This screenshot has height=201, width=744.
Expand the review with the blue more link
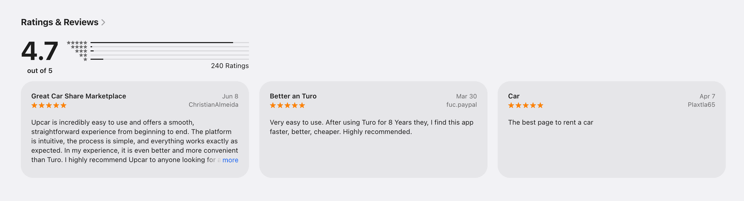[230, 160]
